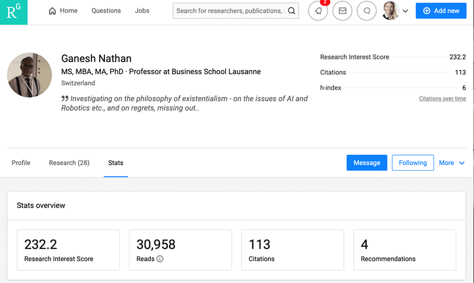This screenshot has width=474, height=283.
Task: Open the messages envelope icon
Action: (x=342, y=11)
